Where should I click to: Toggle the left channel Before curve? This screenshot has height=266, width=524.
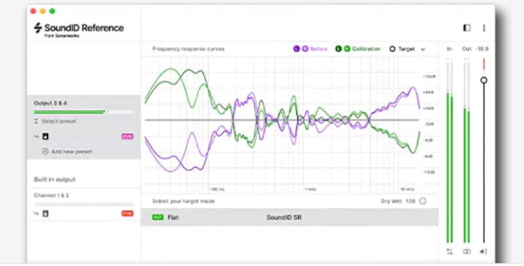297,49
